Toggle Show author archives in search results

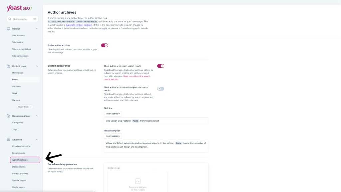[x=161, y=66]
